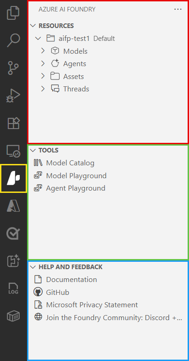The height and width of the screenshot is (361, 189).
Task: Open the Documentation link
Action: pos(66,280)
